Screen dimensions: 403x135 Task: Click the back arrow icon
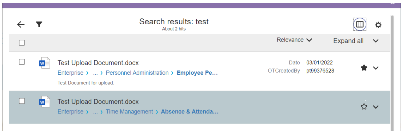[21, 25]
